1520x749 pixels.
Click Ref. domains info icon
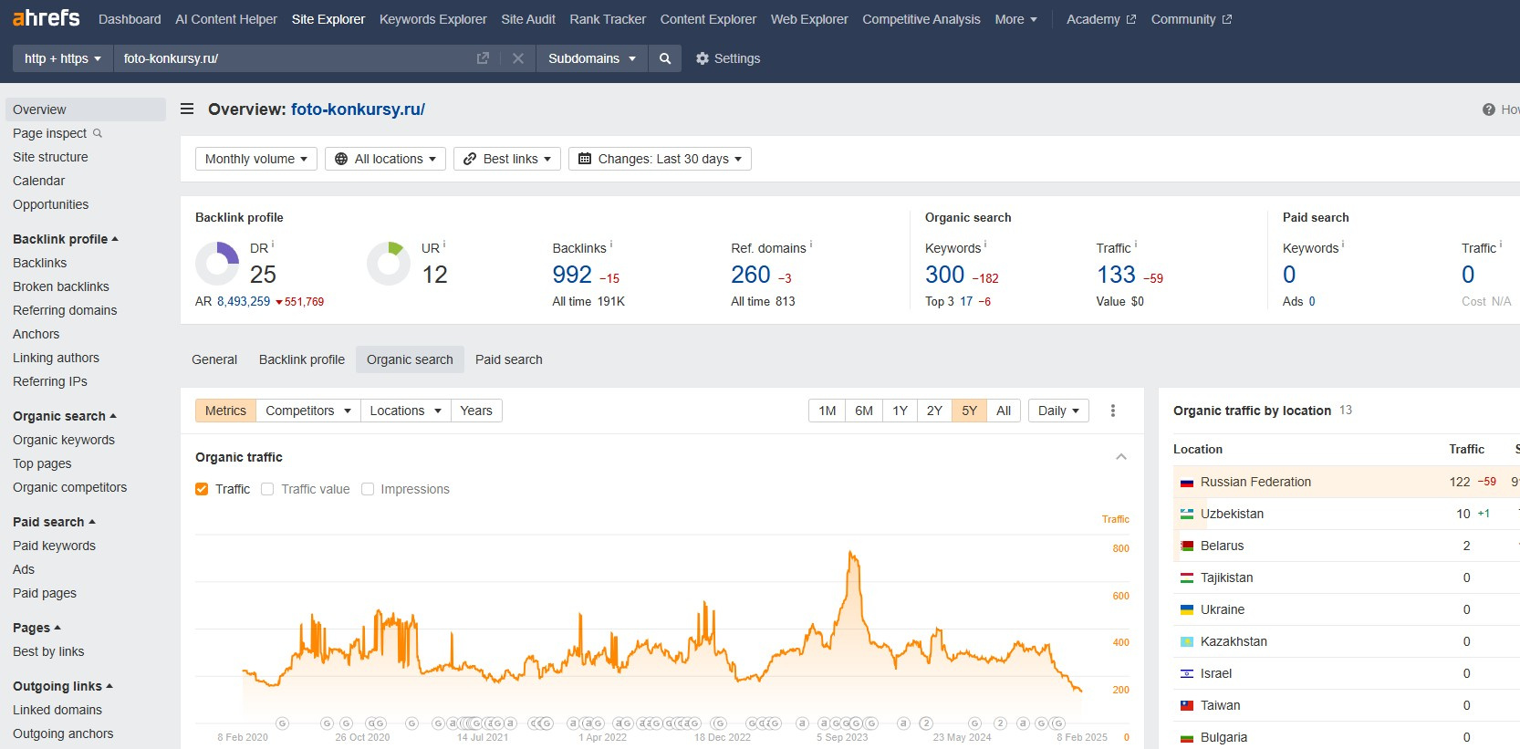(811, 244)
